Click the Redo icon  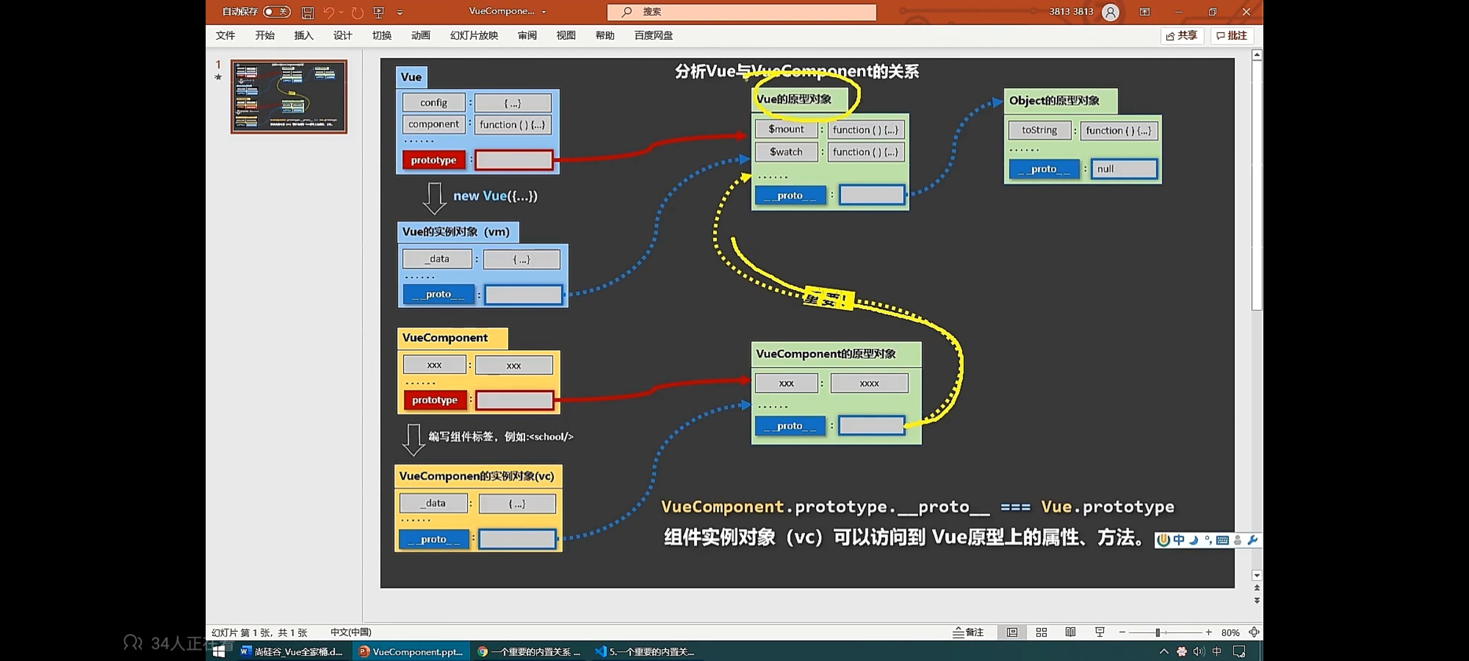pos(357,12)
